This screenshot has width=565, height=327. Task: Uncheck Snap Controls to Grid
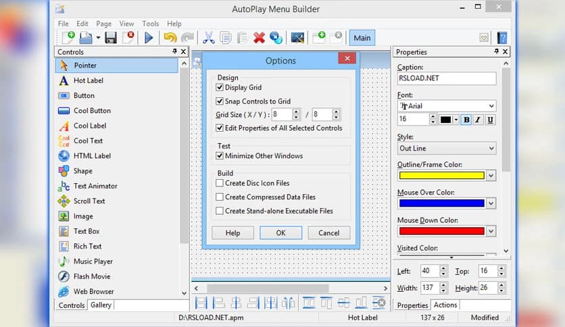[220, 101]
